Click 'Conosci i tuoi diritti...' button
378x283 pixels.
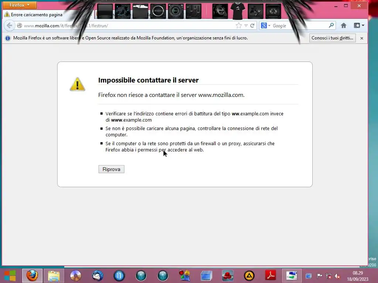point(332,38)
